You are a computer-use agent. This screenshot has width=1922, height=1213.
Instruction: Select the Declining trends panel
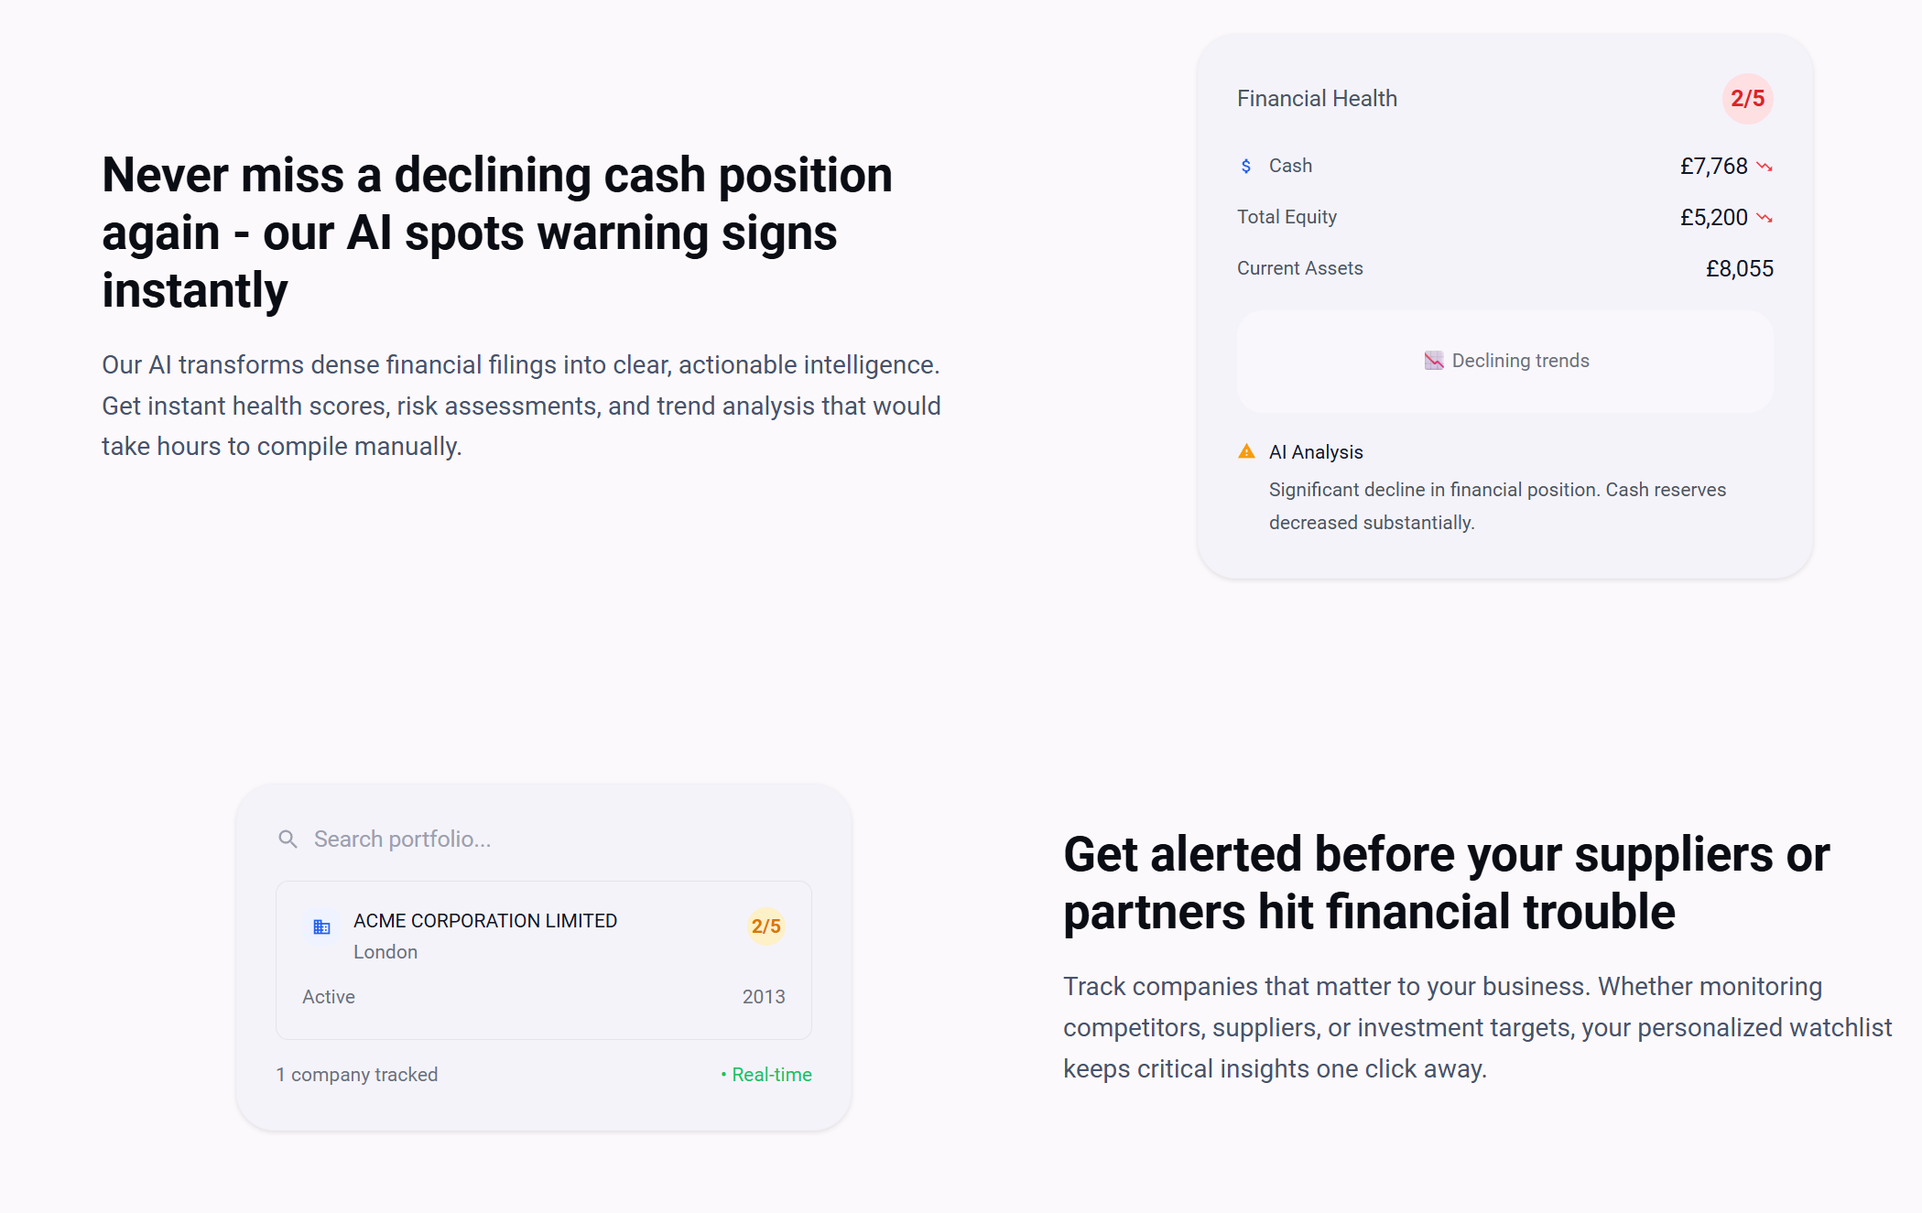[1504, 361]
